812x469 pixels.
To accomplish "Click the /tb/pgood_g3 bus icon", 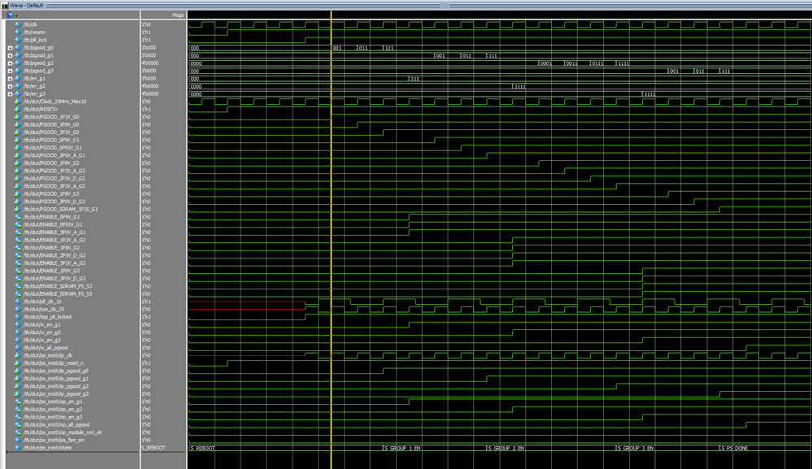I will click(x=18, y=71).
